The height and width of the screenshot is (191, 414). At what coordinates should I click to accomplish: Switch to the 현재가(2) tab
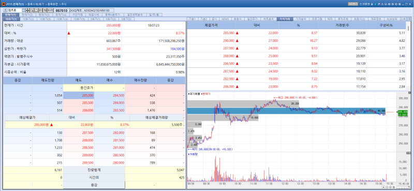pyautogui.click(x=27, y=15)
